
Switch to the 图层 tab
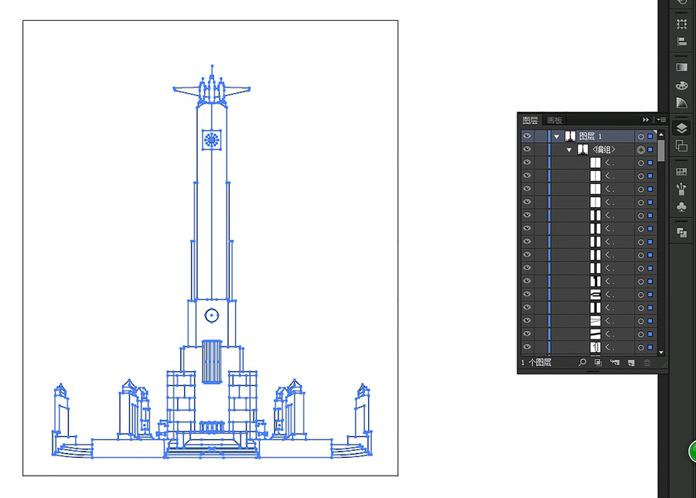pyautogui.click(x=530, y=121)
